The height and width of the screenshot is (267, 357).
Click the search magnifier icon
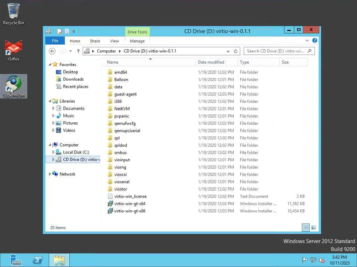(x=310, y=51)
